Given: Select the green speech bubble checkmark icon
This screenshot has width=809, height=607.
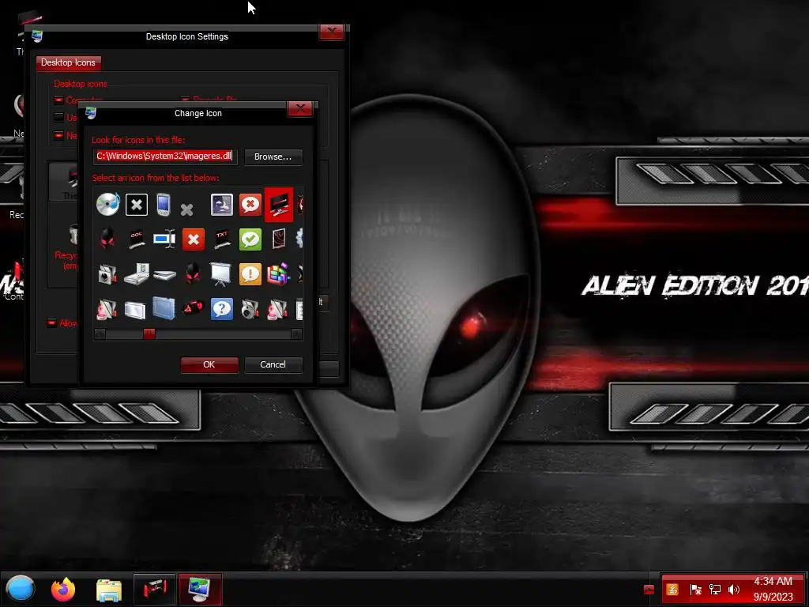Looking at the screenshot, I should tap(250, 239).
